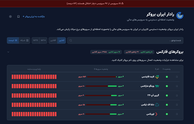Screen dimensions: 194x124
Task: Open the لایت فایننس broker details
Action: [148, 77]
